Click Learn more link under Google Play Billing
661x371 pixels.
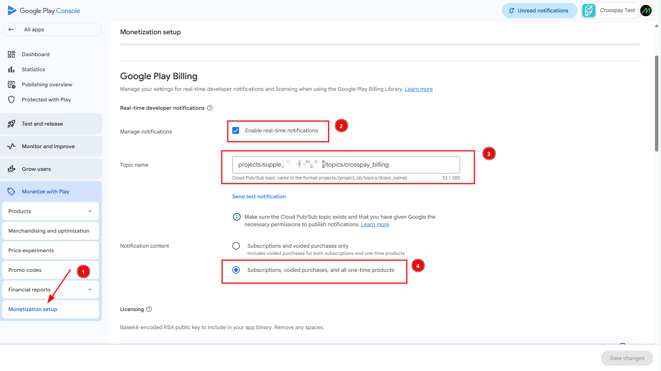tap(419, 89)
